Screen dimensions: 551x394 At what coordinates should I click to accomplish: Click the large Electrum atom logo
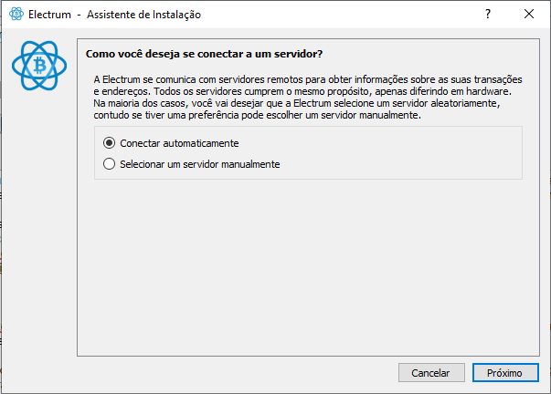39,66
